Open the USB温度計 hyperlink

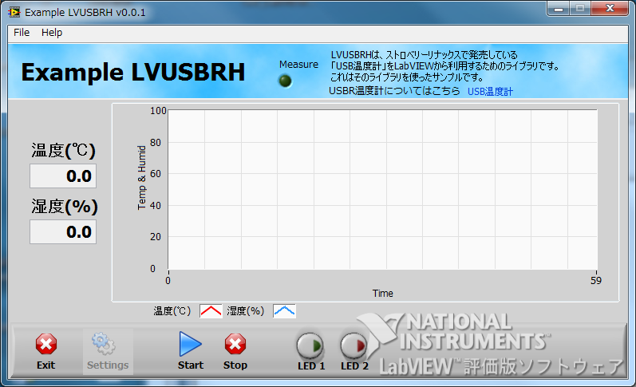(x=490, y=92)
